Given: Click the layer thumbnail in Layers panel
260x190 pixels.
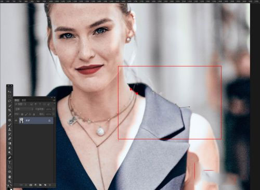Looking at the screenshot, I should (21, 120).
